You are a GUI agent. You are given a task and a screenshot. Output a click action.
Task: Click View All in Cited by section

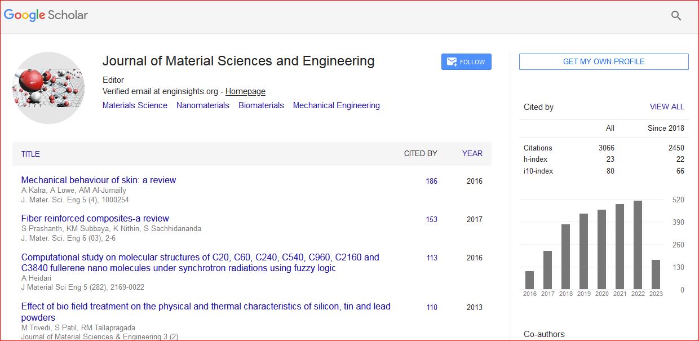[x=666, y=107]
